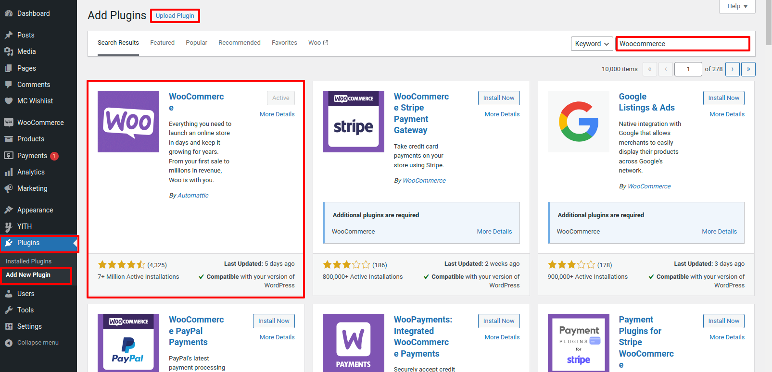This screenshot has width=772, height=372.
Task: Click the Posts pushpin icon
Action: 9,35
